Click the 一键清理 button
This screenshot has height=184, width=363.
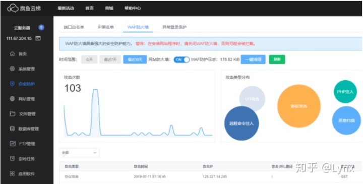click(x=253, y=59)
